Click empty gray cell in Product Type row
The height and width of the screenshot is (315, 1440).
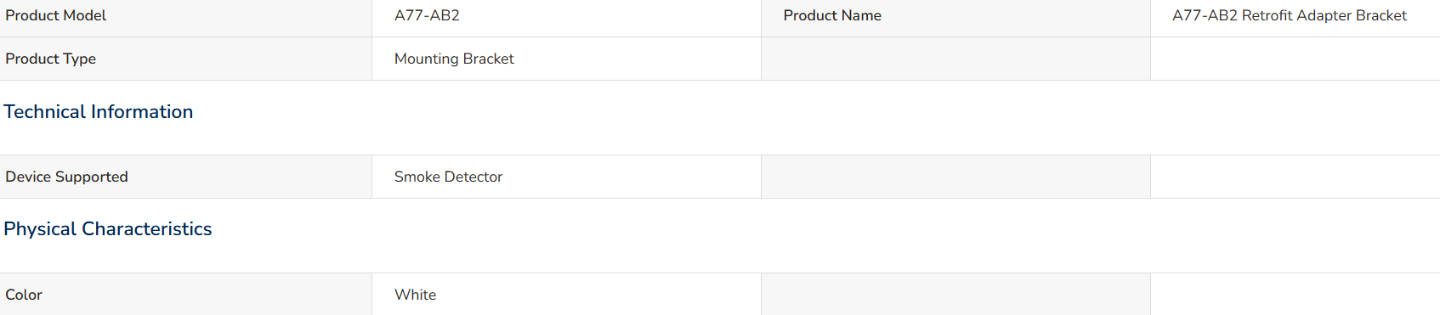pyautogui.click(x=955, y=59)
